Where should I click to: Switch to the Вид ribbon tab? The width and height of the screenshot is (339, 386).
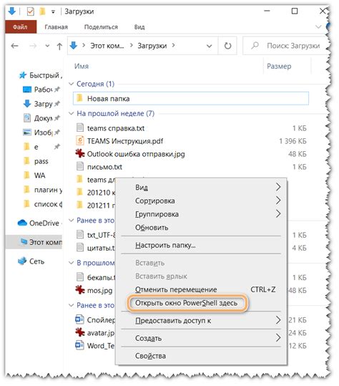139,27
